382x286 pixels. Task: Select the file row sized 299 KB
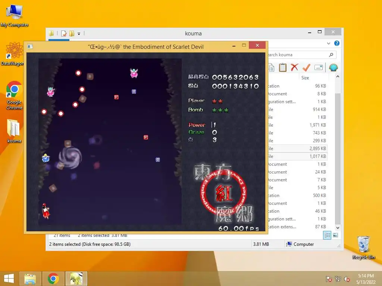click(297, 140)
